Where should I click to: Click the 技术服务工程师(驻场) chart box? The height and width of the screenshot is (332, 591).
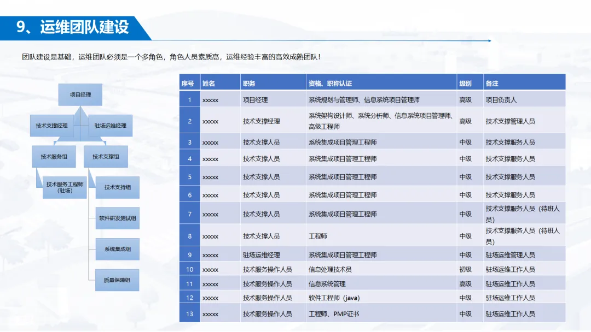65,187
